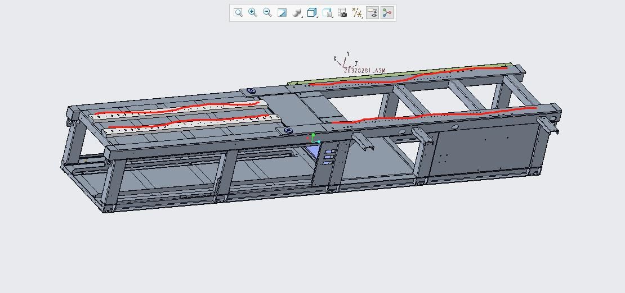Open the View Manager icon
Viewport: 625px width, 293px height.
327,12
